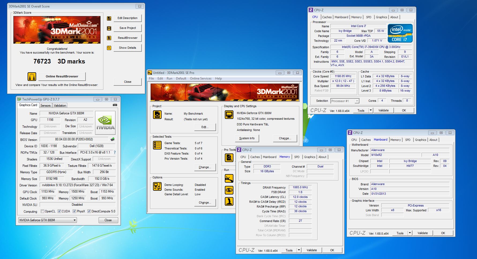The height and width of the screenshot is (259, 477).
Task: Click the Display and CPU Settings monitor icon
Action: coord(229,115)
